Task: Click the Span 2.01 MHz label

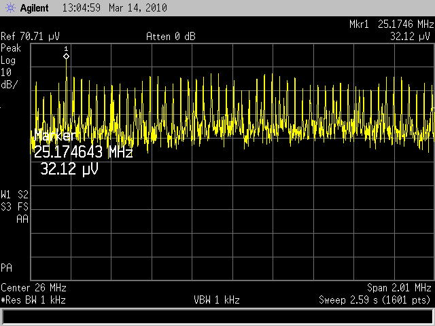Action: [399, 287]
